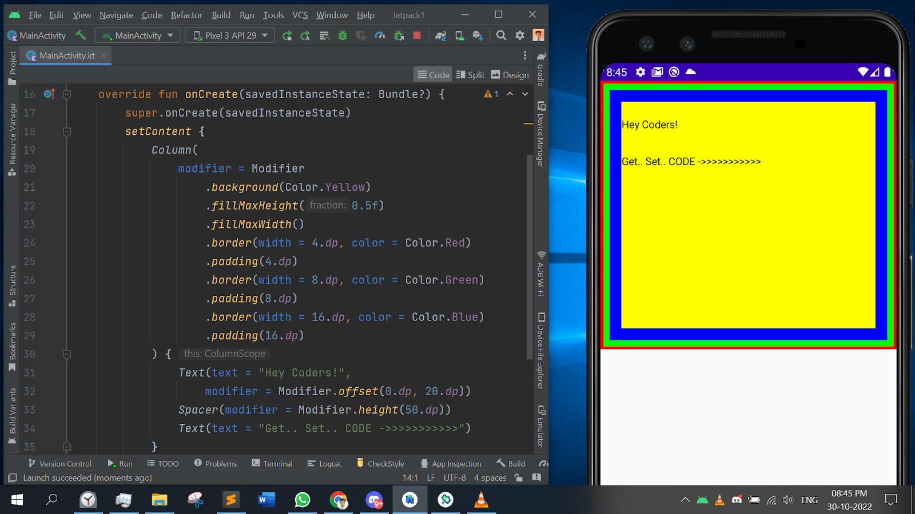The image size is (915, 514).
Task: Close the MainActivity.kt editor tab
Action: click(104, 55)
